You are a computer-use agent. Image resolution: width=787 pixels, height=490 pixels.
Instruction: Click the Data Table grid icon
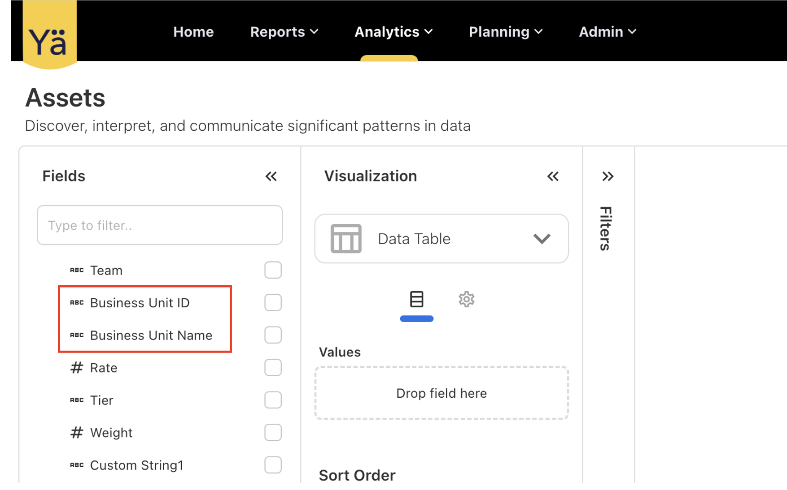(345, 239)
